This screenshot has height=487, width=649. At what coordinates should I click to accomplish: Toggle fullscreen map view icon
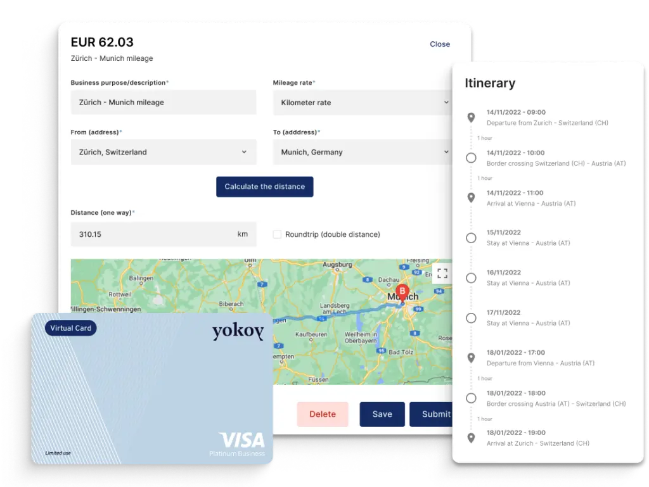[x=442, y=274]
